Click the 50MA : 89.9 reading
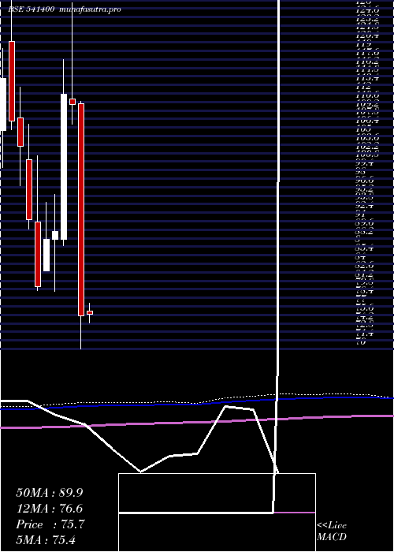Screen dimensions: 394x552 [50, 493]
